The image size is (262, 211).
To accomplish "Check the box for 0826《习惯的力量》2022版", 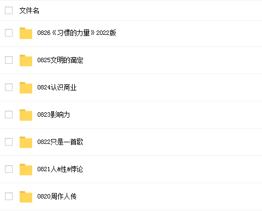I will click(9, 33).
